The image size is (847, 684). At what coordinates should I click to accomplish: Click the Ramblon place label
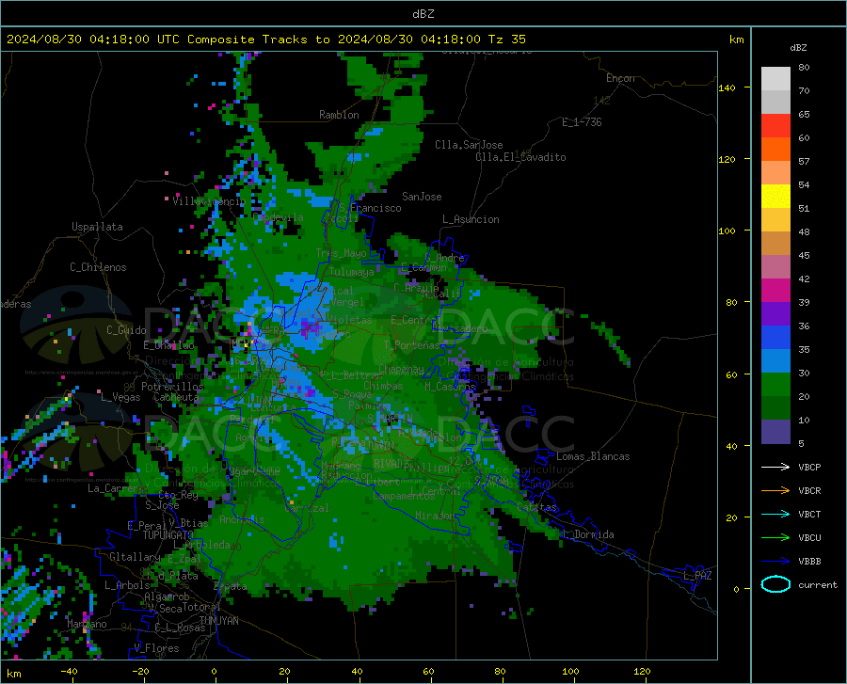coord(339,115)
